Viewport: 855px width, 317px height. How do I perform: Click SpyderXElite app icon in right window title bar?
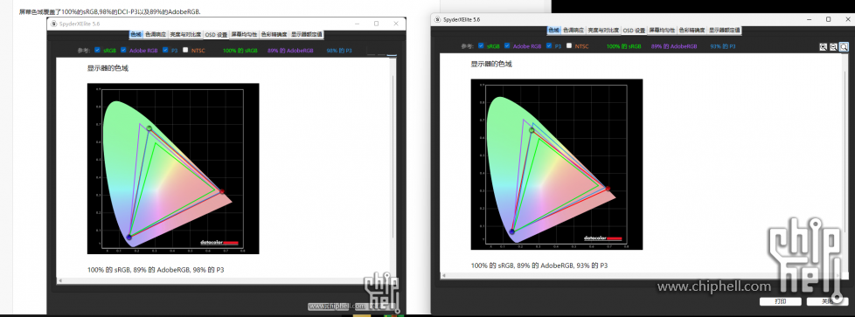[x=437, y=19]
